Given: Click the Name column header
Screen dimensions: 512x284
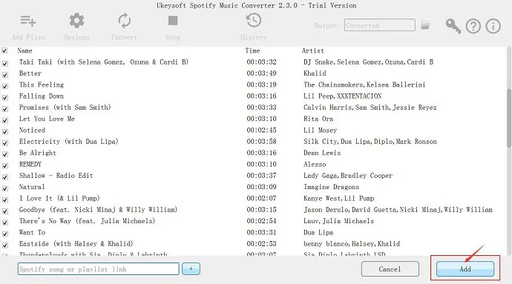Looking at the screenshot, I should coord(24,50).
